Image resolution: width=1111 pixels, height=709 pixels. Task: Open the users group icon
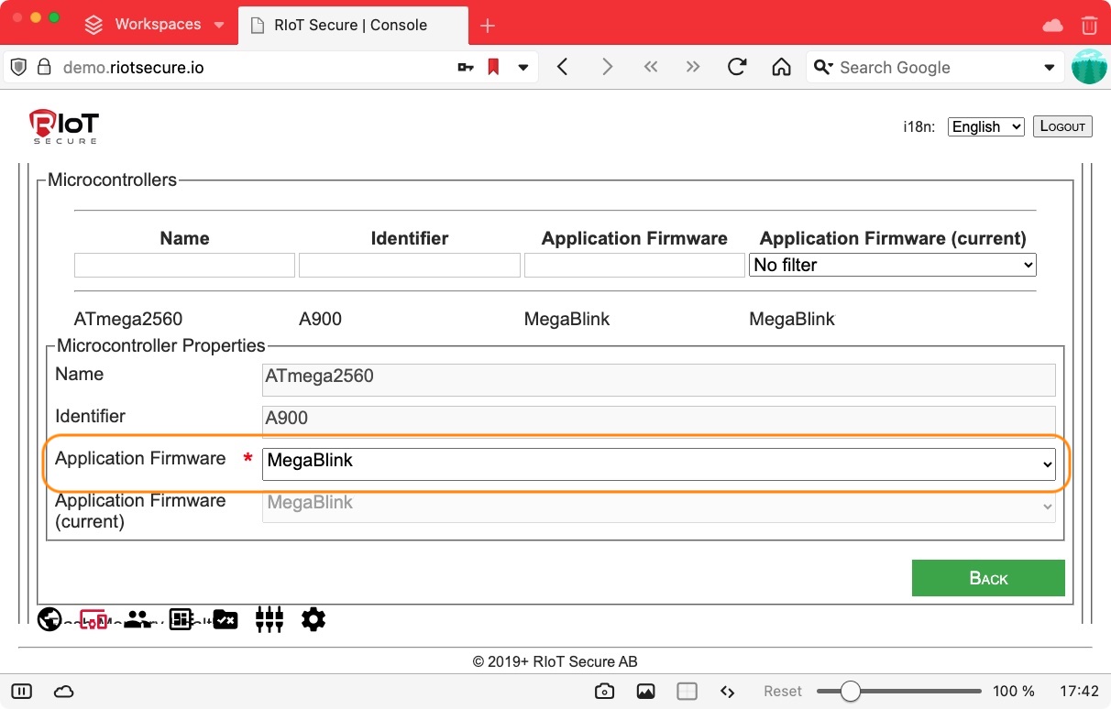click(x=137, y=620)
